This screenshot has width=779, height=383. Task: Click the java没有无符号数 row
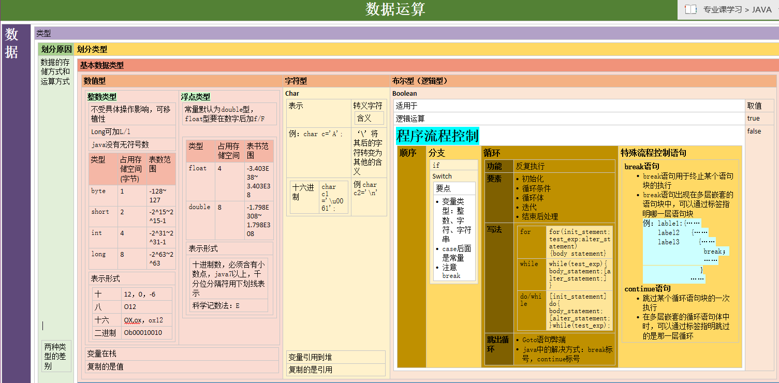(x=132, y=144)
